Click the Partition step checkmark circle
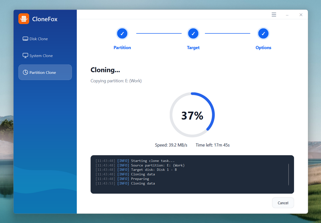Screen dimensions: 321x223 [x=122, y=34]
